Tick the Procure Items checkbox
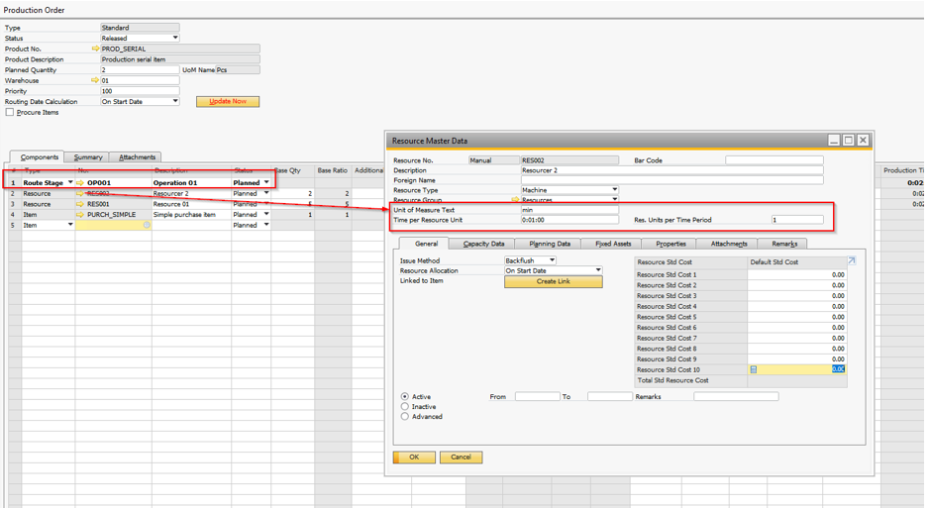The height and width of the screenshot is (509, 930). click(x=10, y=112)
